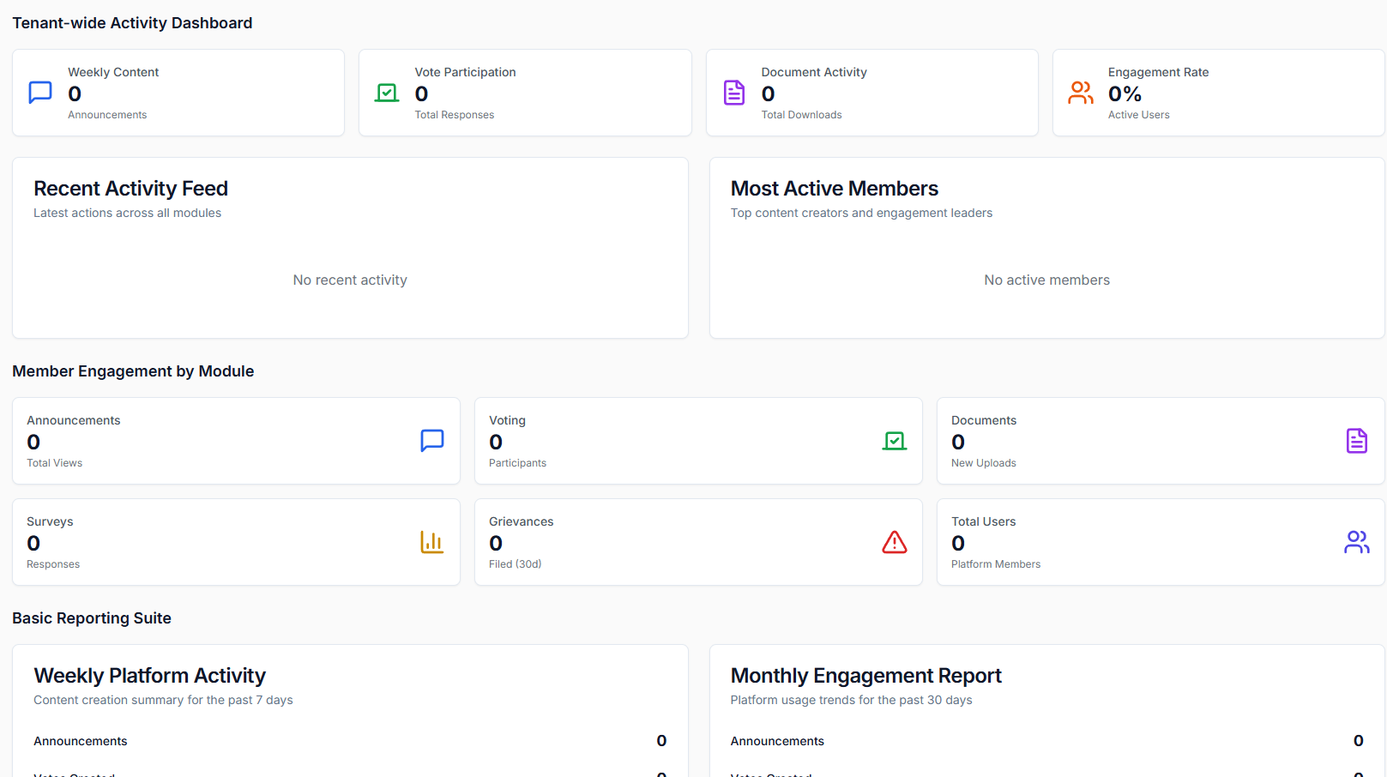Click the Voting module ballot check icon
The image size is (1387, 777).
(894, 441)
